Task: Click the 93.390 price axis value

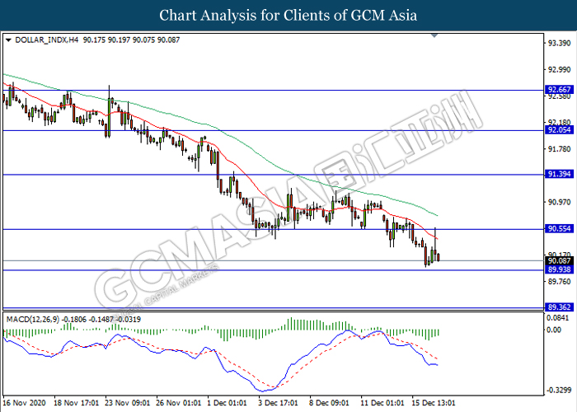Action: click(x=560, y=44)
